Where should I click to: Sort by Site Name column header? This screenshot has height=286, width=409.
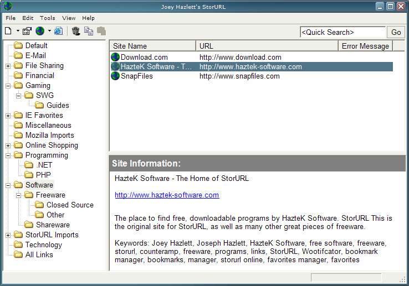click(152, 46)
